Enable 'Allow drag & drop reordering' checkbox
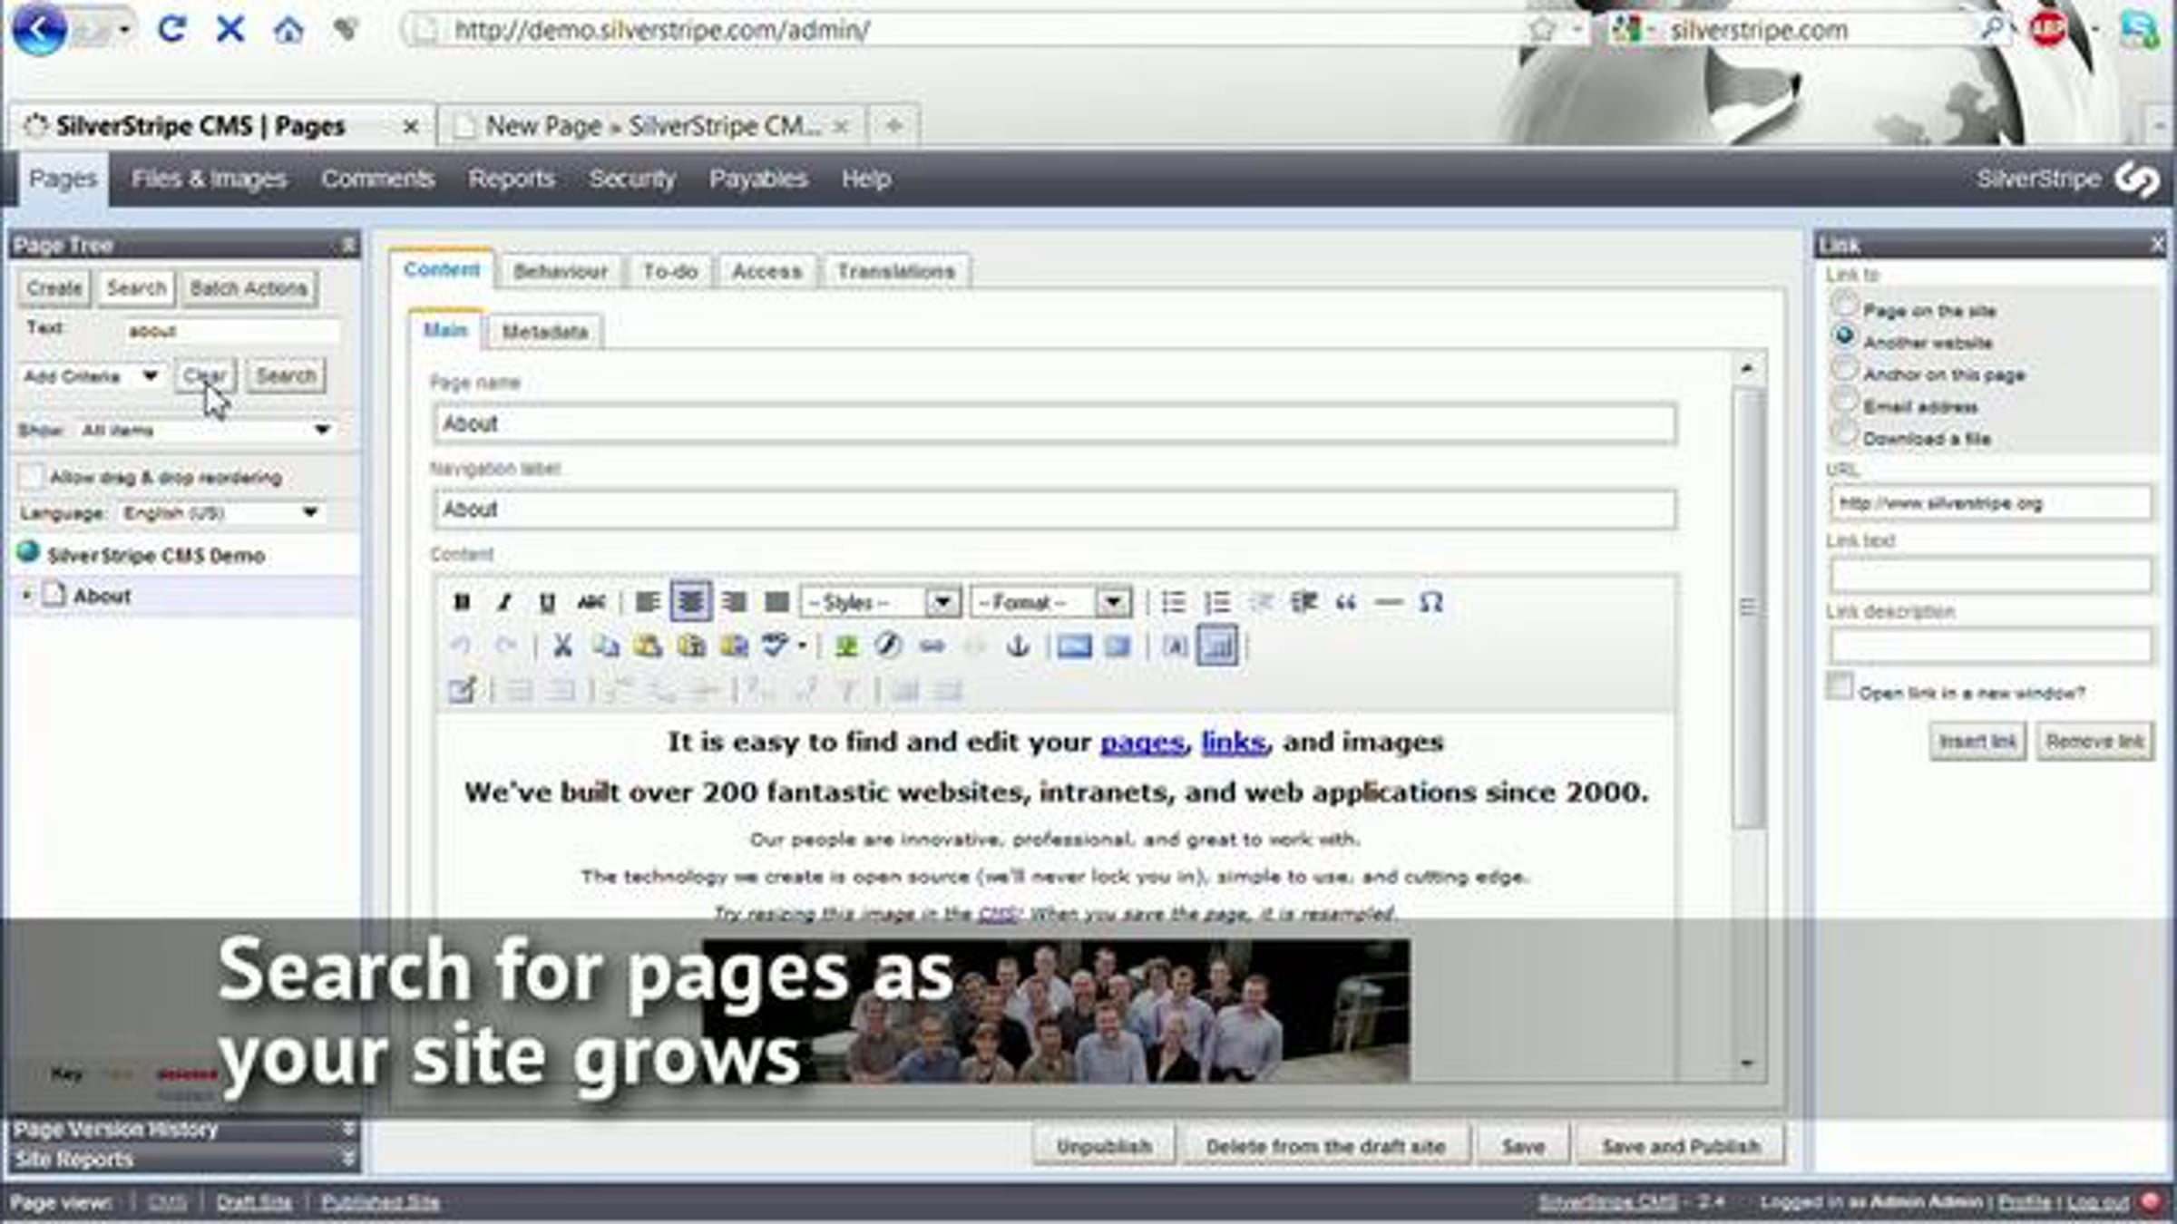 tap(32, 476)
